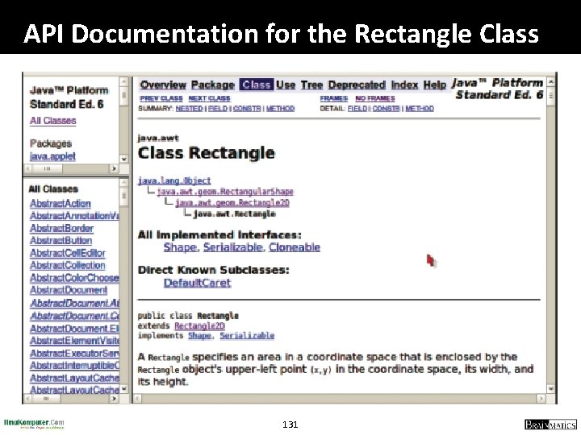Image resolution: width=581 pixels, height=435 pixels.
Task: Click main frame scroll down arrow
Action: [551, 389]
